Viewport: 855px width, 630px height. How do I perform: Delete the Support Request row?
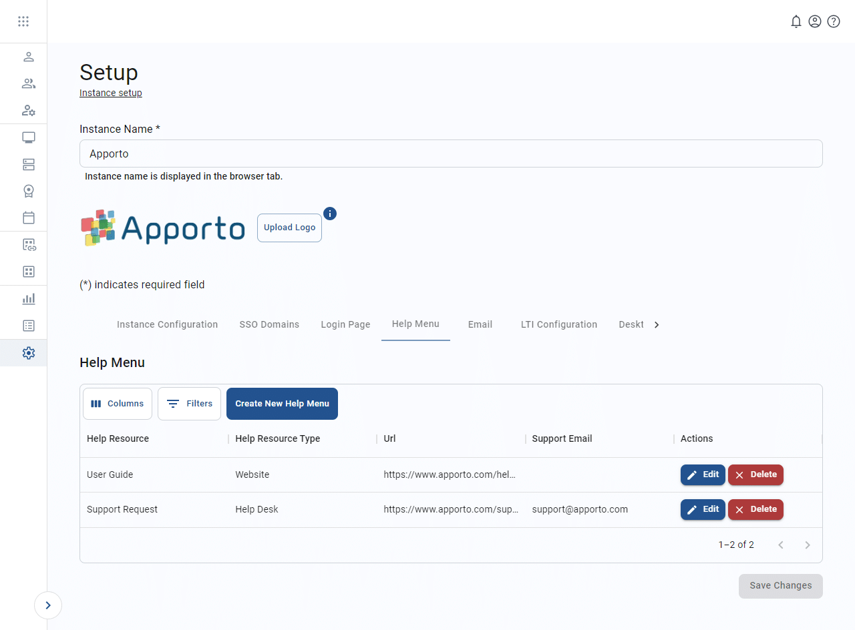tap(755, 509)
